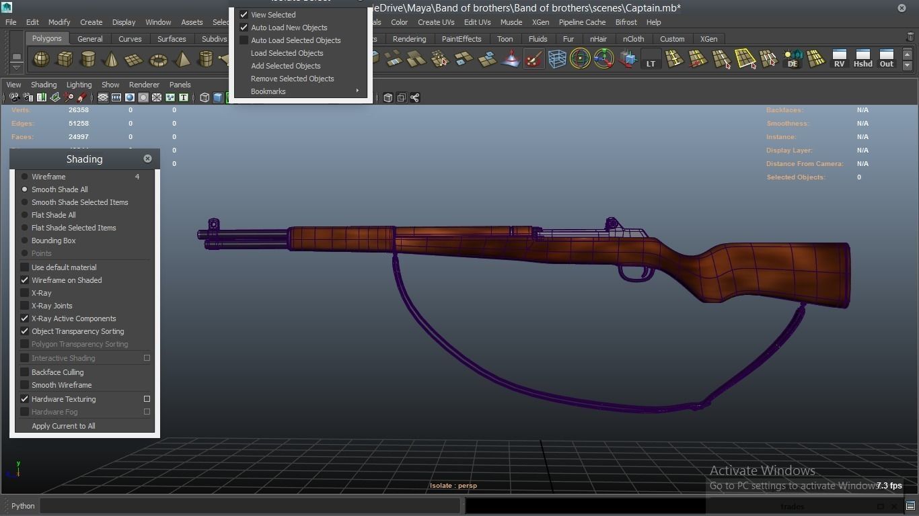The height and width of the screenshot is (516, 919).
Task: Click the LT shelf button
Action: click(x=651, y=59)
